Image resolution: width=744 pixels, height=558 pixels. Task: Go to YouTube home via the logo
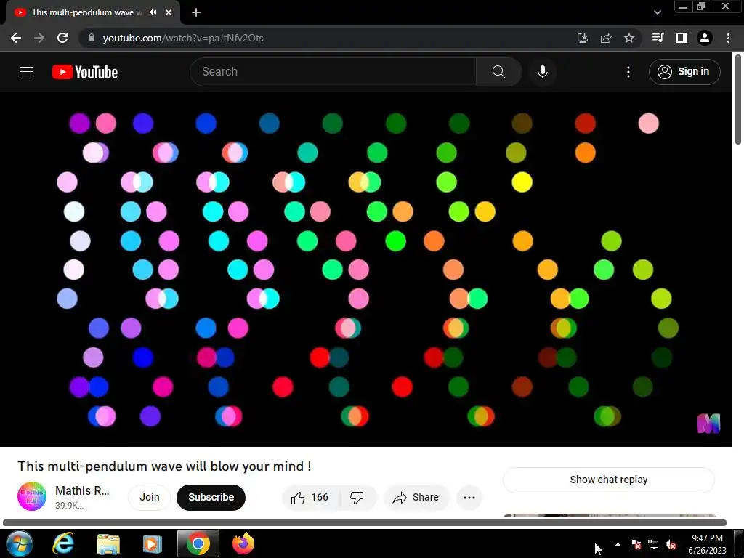[85, 72]
